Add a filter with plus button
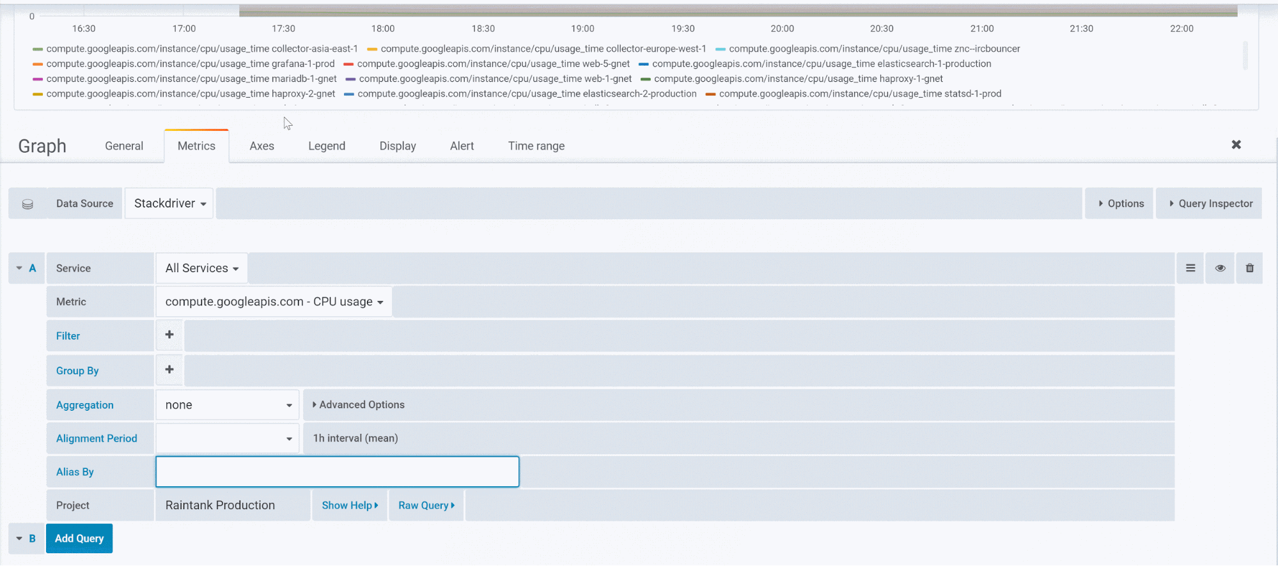This screenshot has width=1278, height=566. coord(169,335)
